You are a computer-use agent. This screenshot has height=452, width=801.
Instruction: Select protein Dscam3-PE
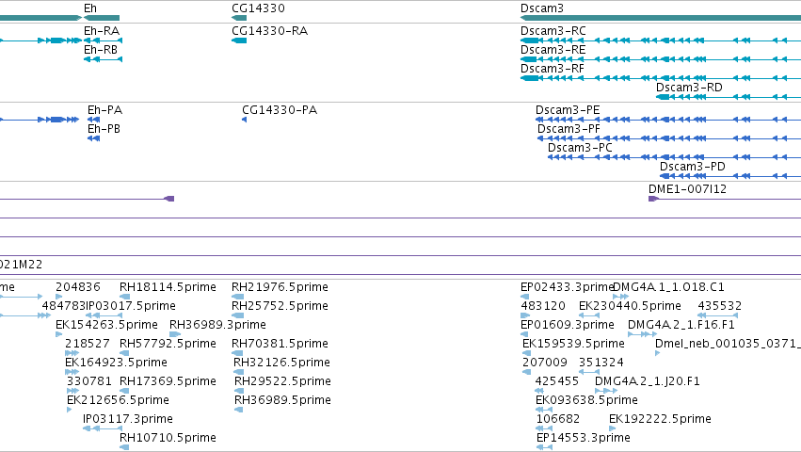[568, 110]
